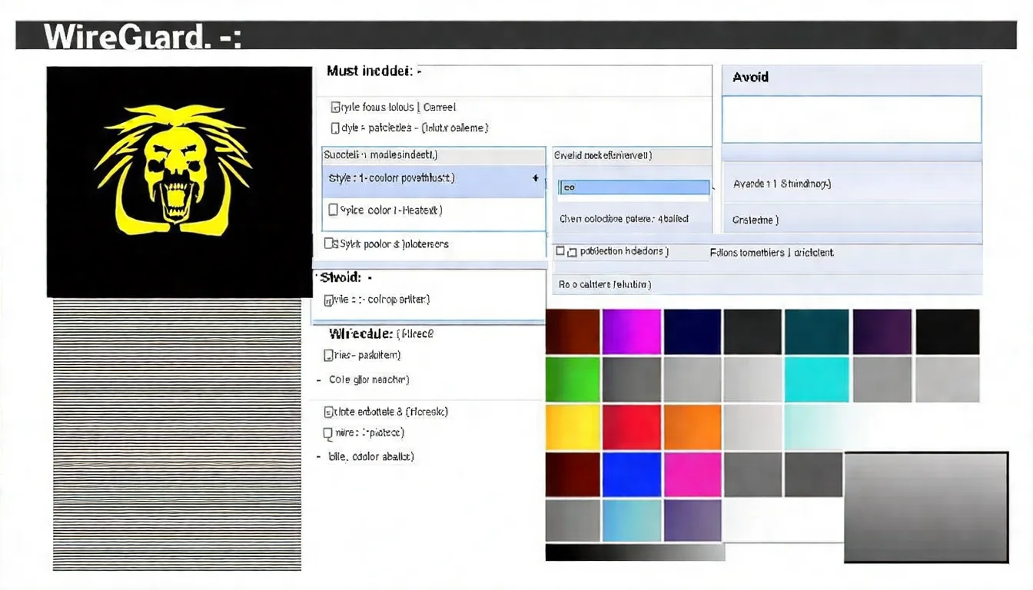Select the 'Crstedne' list entry
The image size is (1033, 590).
[852, 220]
